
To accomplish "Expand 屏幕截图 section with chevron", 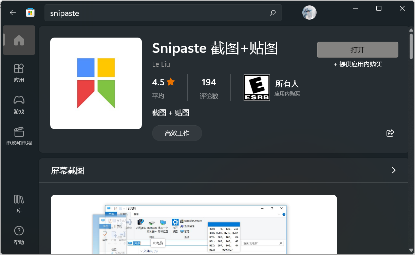I will click(x=394, y=170).
